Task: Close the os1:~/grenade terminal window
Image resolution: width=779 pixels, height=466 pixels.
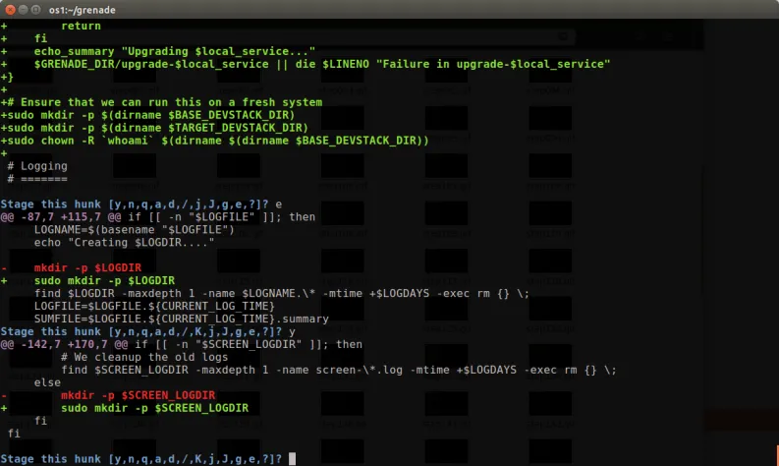Action: click(x=10, y=10)
